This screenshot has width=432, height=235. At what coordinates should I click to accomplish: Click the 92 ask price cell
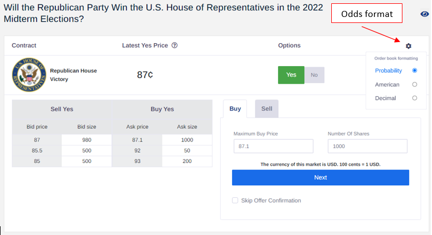137,151
